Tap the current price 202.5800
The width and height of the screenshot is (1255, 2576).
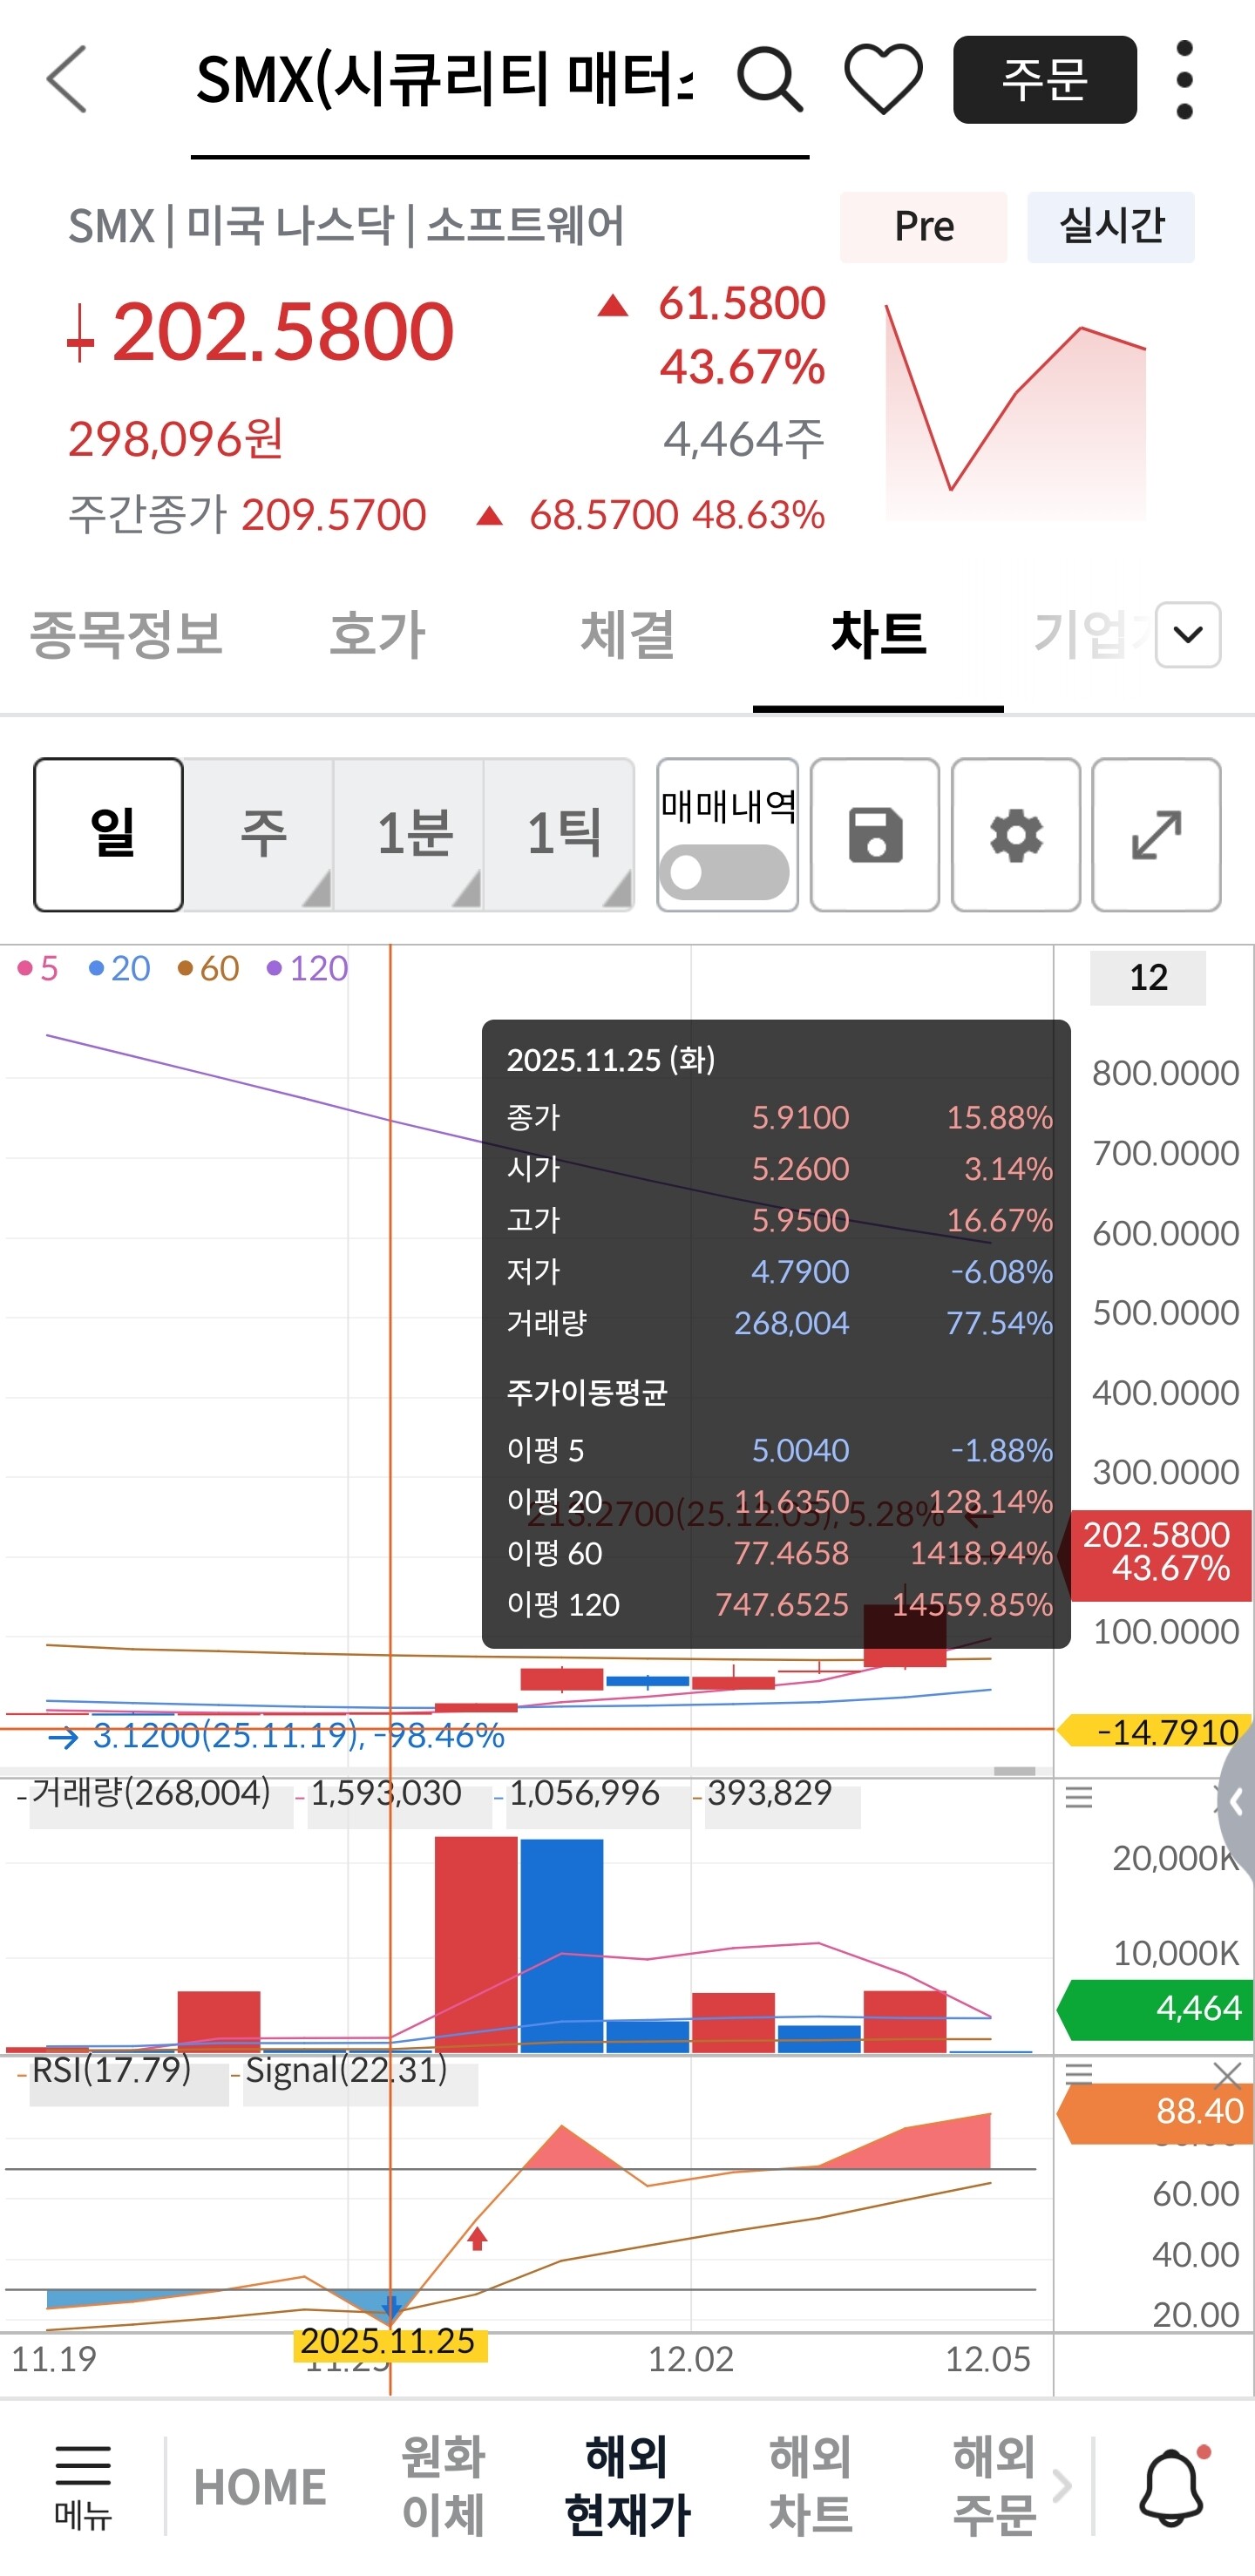pyautogui.click(x=283, y=331)
